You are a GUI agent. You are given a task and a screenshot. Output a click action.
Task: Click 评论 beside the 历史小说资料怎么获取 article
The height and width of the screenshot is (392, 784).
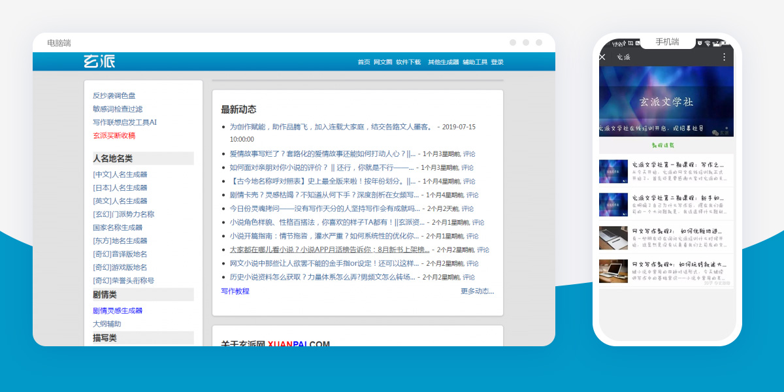[468, 277]
